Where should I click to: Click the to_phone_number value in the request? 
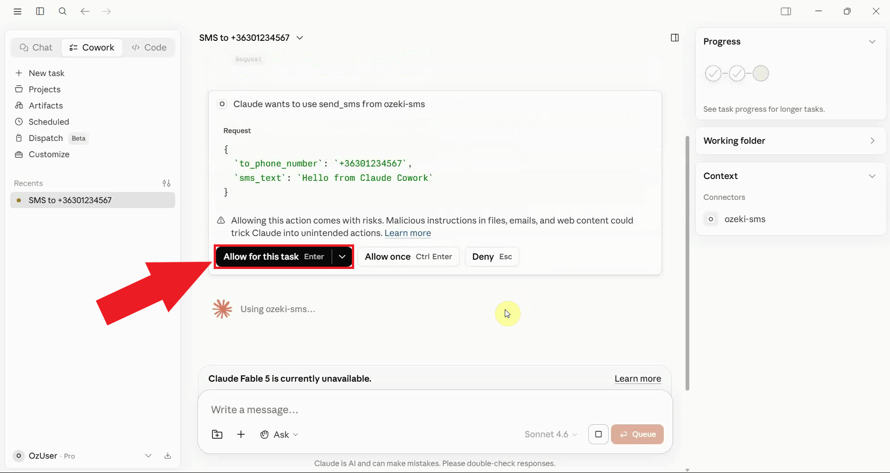pos(370,164)
